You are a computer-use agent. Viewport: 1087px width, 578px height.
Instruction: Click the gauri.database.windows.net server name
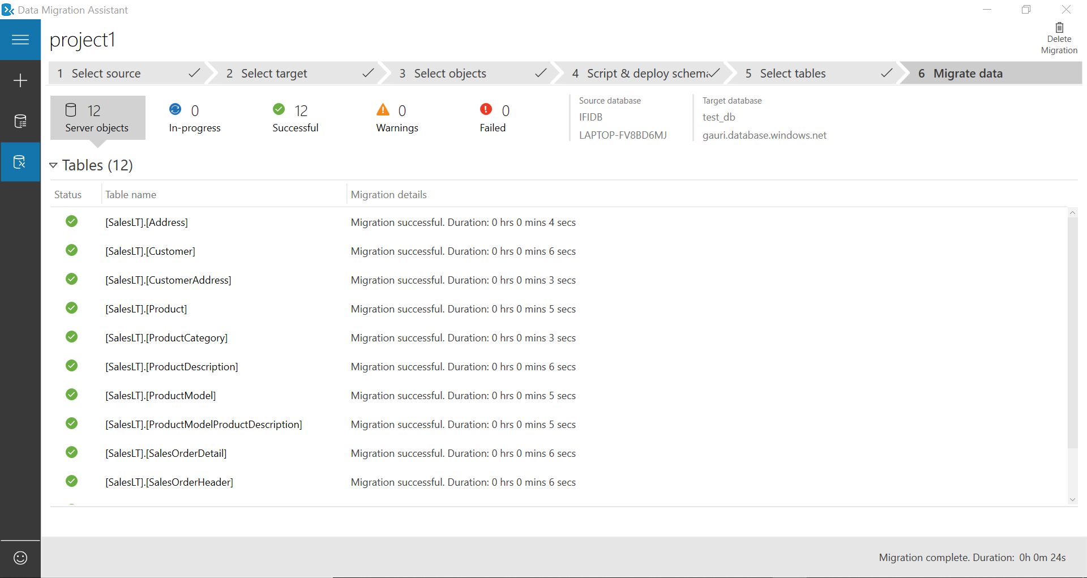tap(764, 135)
